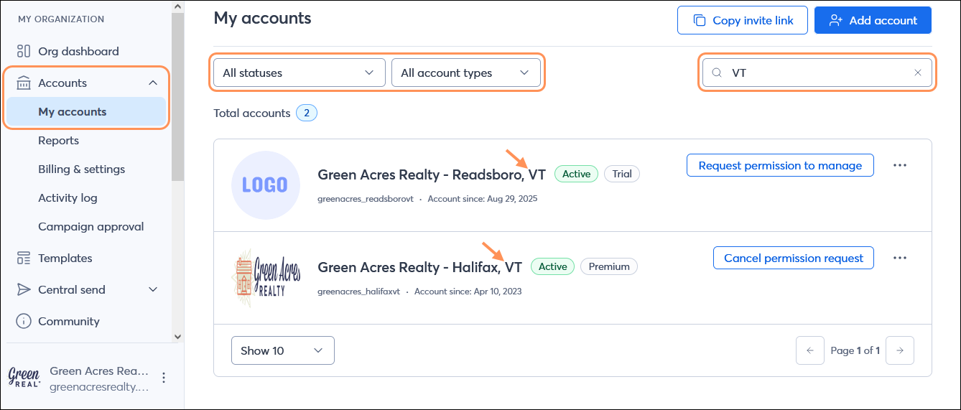Click Copy invite link button
The height and width of the screenshot is (410, 961).
click(743, 20)
